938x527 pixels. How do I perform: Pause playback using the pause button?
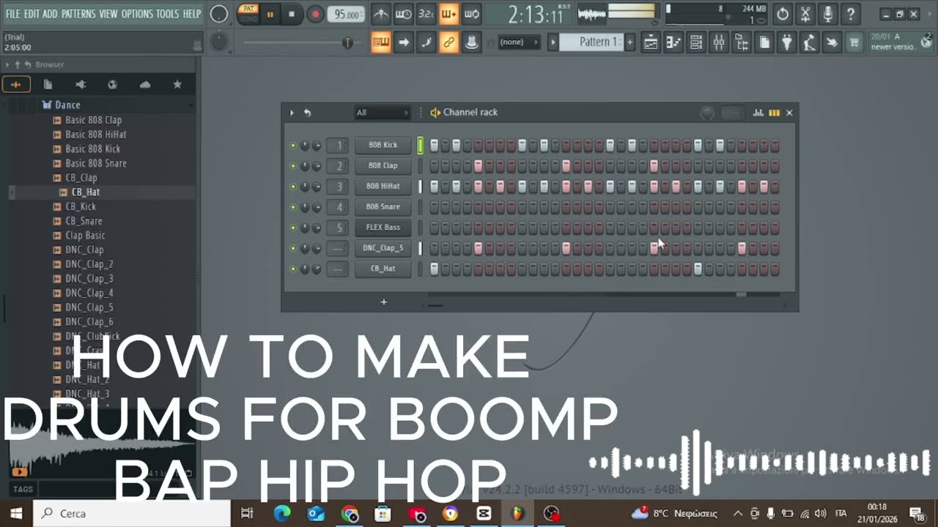click(x=270, y=14)
